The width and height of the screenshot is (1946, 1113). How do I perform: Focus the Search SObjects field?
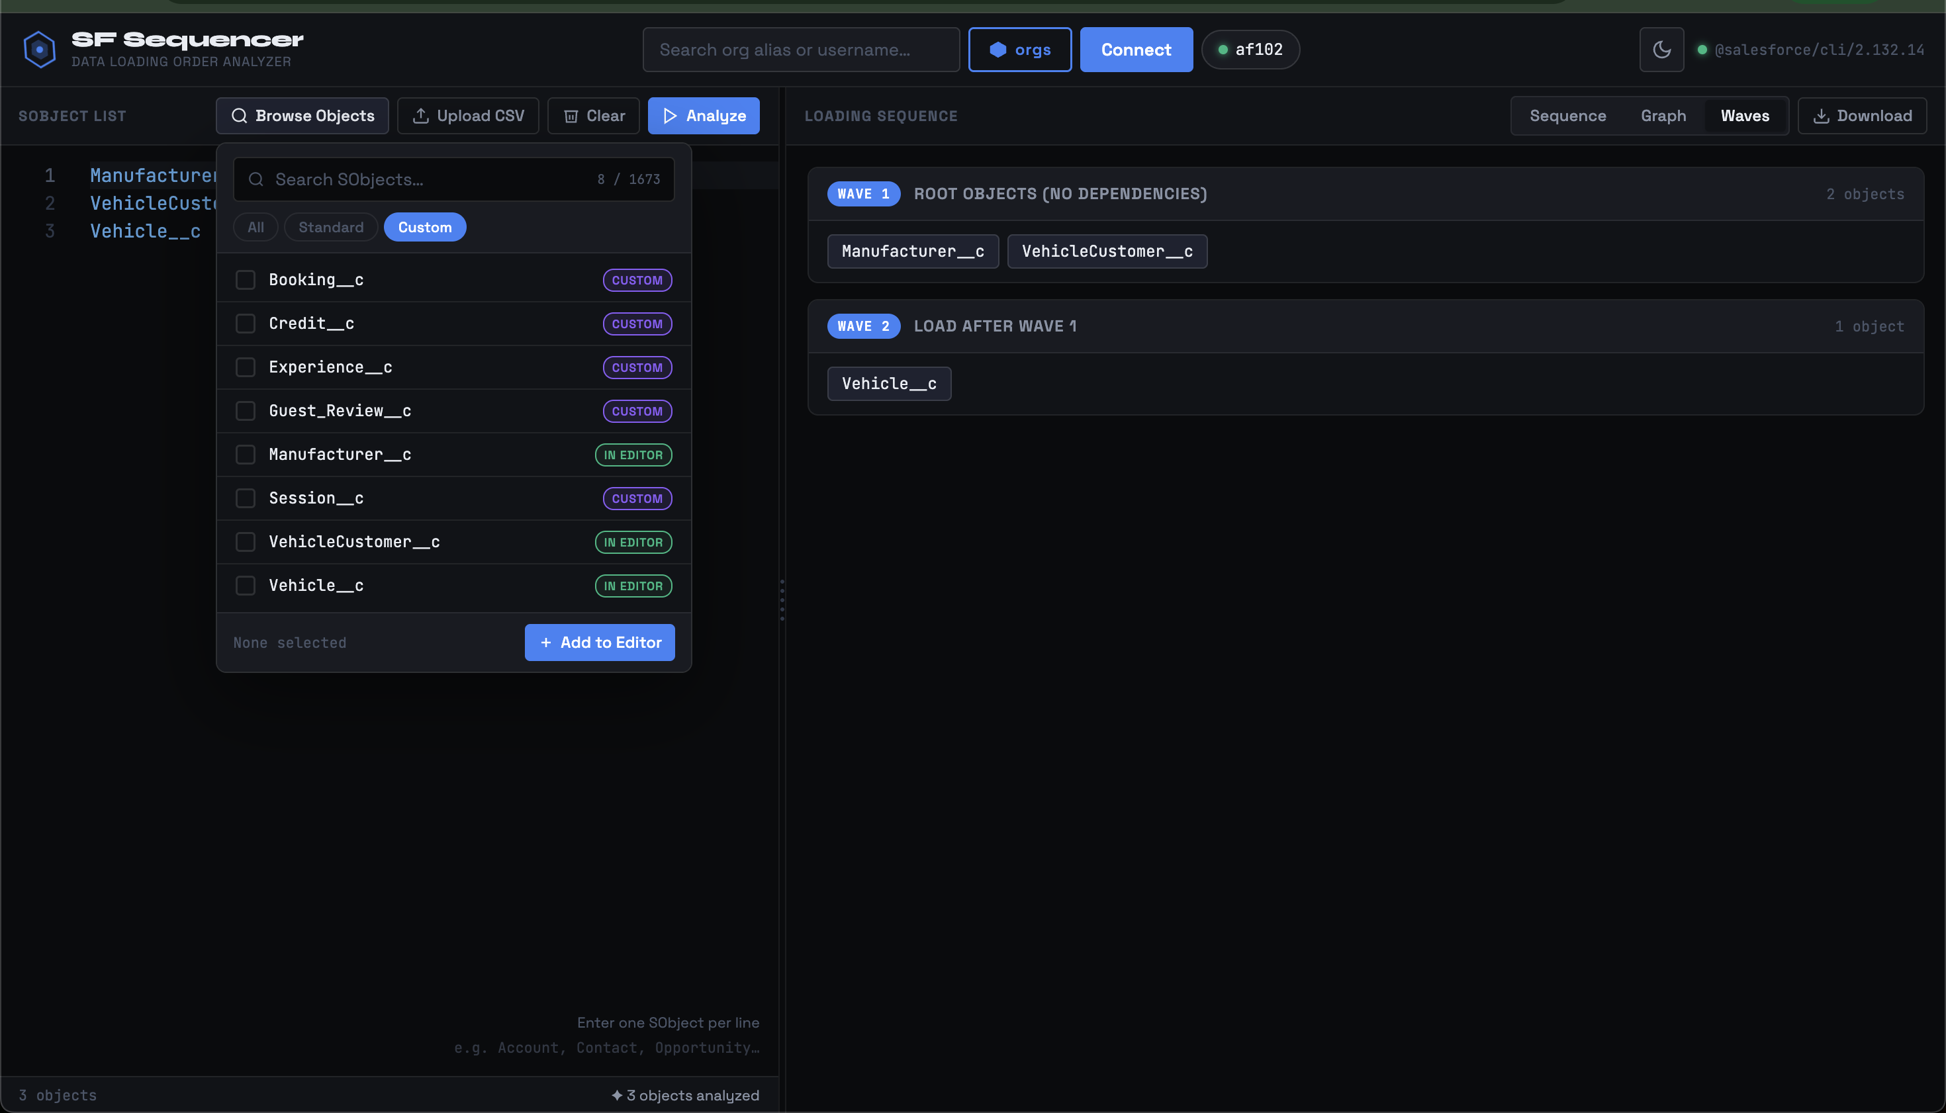[x=454, y=179]
